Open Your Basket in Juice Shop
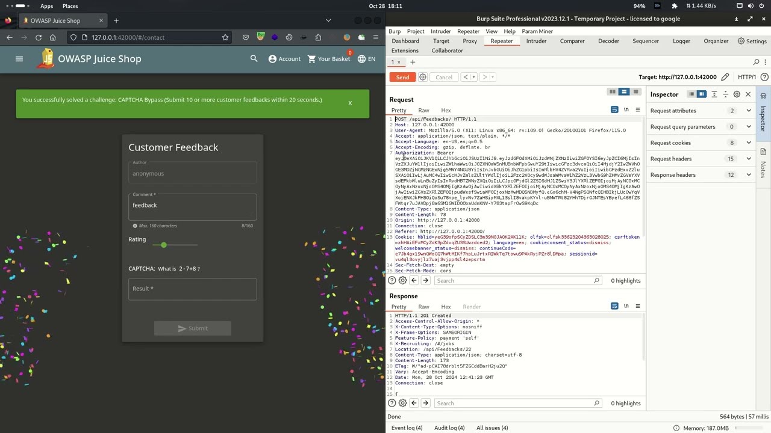771x433 pixels. [328, 59]
